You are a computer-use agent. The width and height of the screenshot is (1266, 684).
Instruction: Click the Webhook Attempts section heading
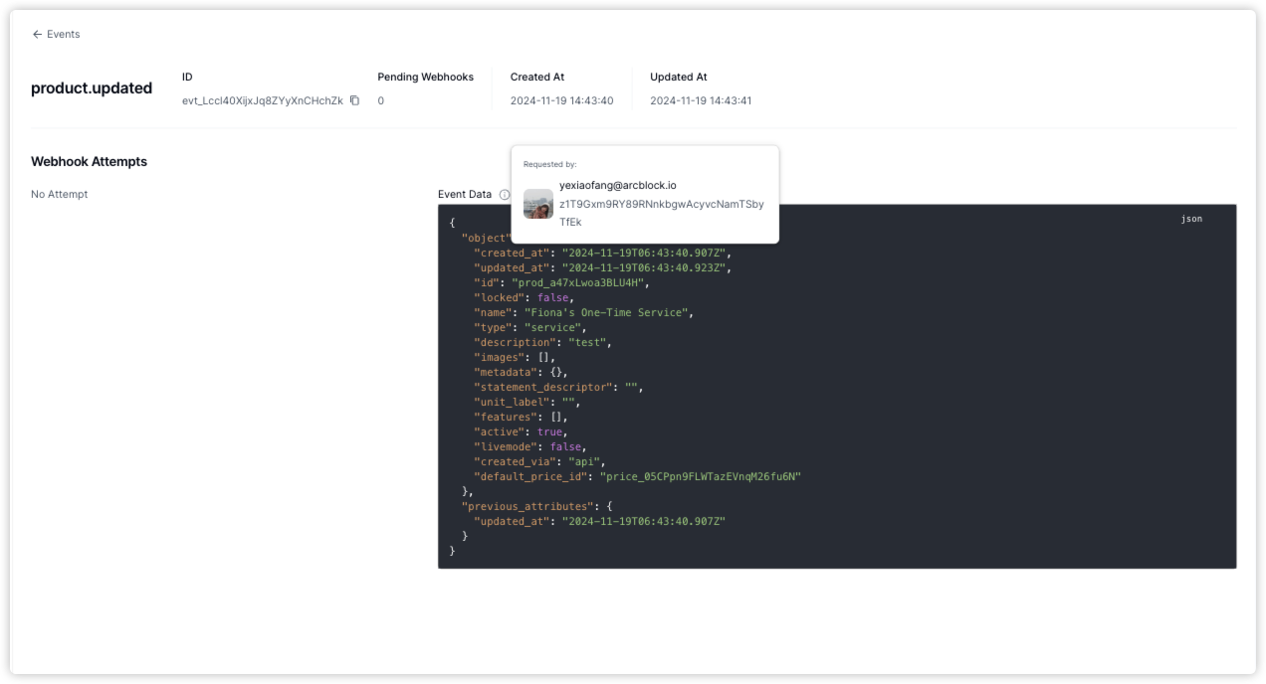[x=89, y=161]
